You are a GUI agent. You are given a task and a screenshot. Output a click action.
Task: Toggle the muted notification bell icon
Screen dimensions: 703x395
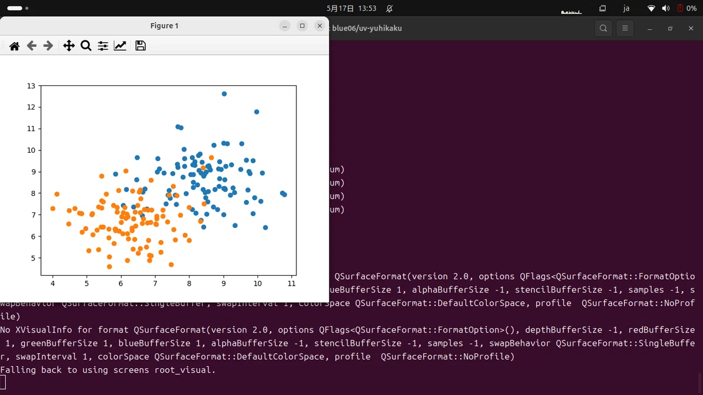point(390,9)
